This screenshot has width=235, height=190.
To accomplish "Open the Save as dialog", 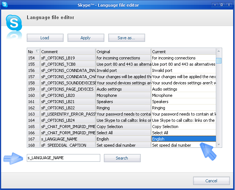I will point(127,38).
